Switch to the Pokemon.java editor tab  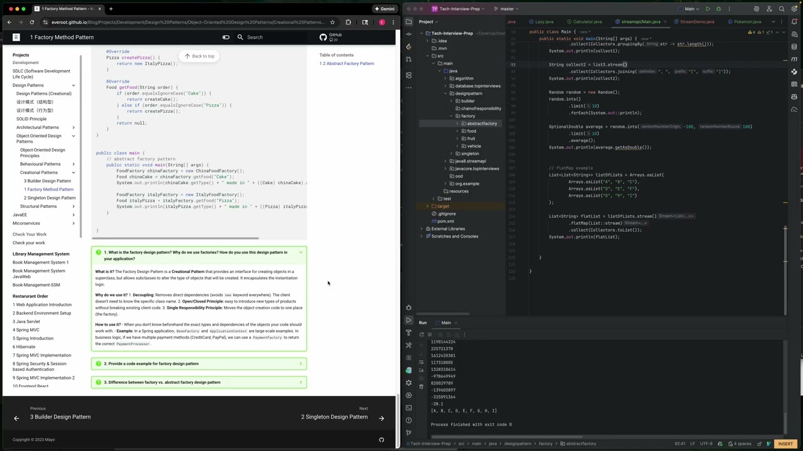point(744,22)
